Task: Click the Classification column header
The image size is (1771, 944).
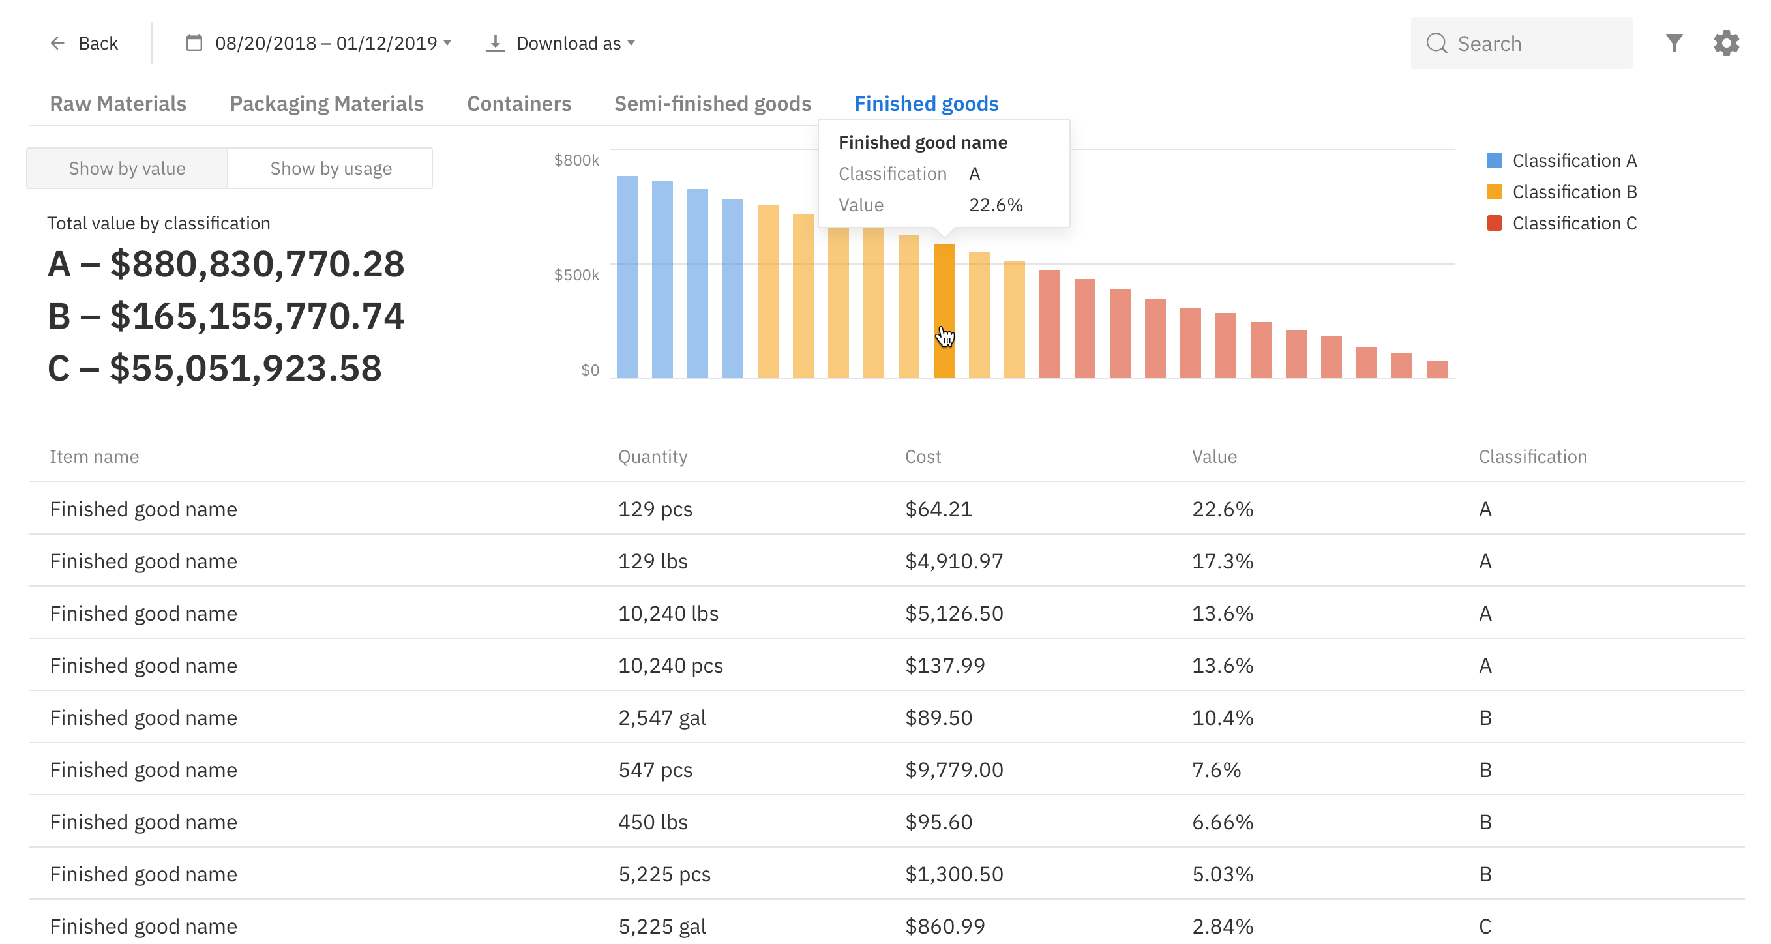Action: coord(1532,456)
